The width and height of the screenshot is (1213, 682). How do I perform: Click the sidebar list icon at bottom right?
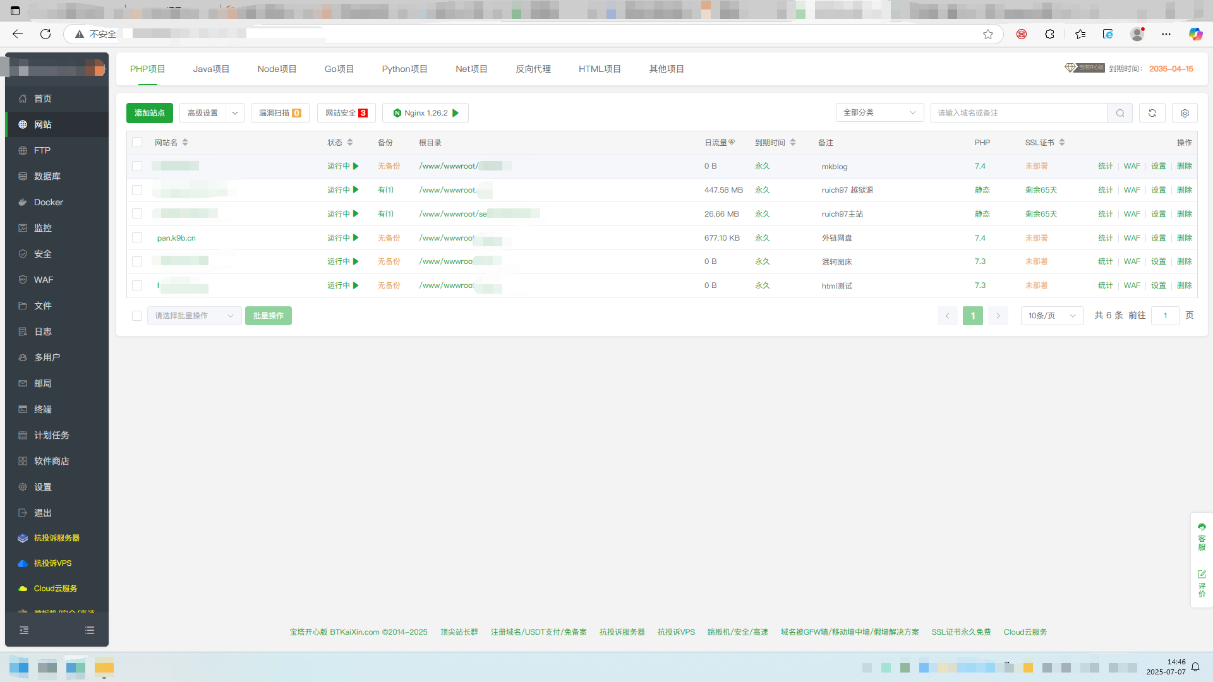tap(90, 630)
